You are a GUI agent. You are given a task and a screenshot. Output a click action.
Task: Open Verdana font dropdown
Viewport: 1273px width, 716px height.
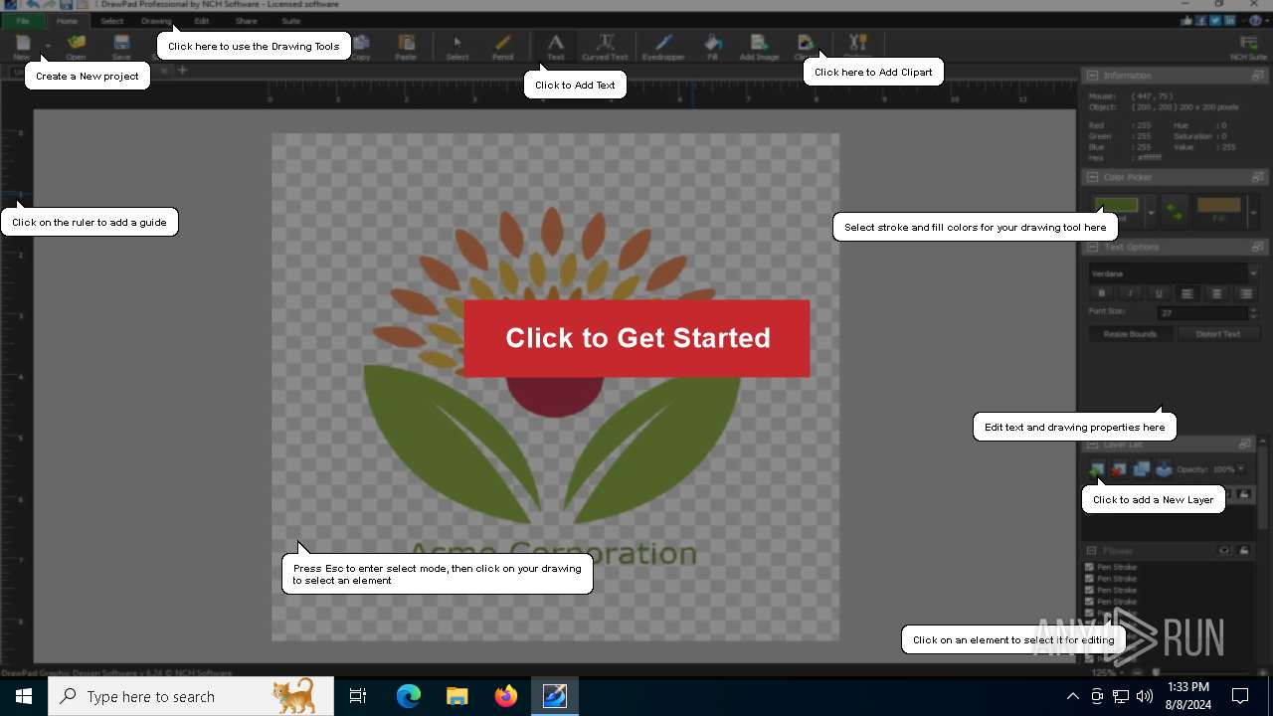[x=1253, y=272]
